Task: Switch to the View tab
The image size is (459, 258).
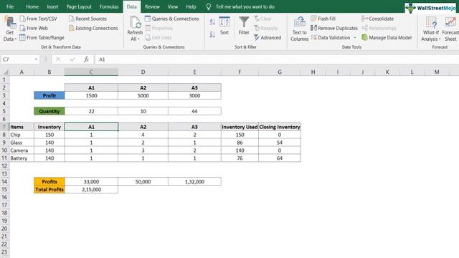Action: pyautogui.click(x=173, y=6)
